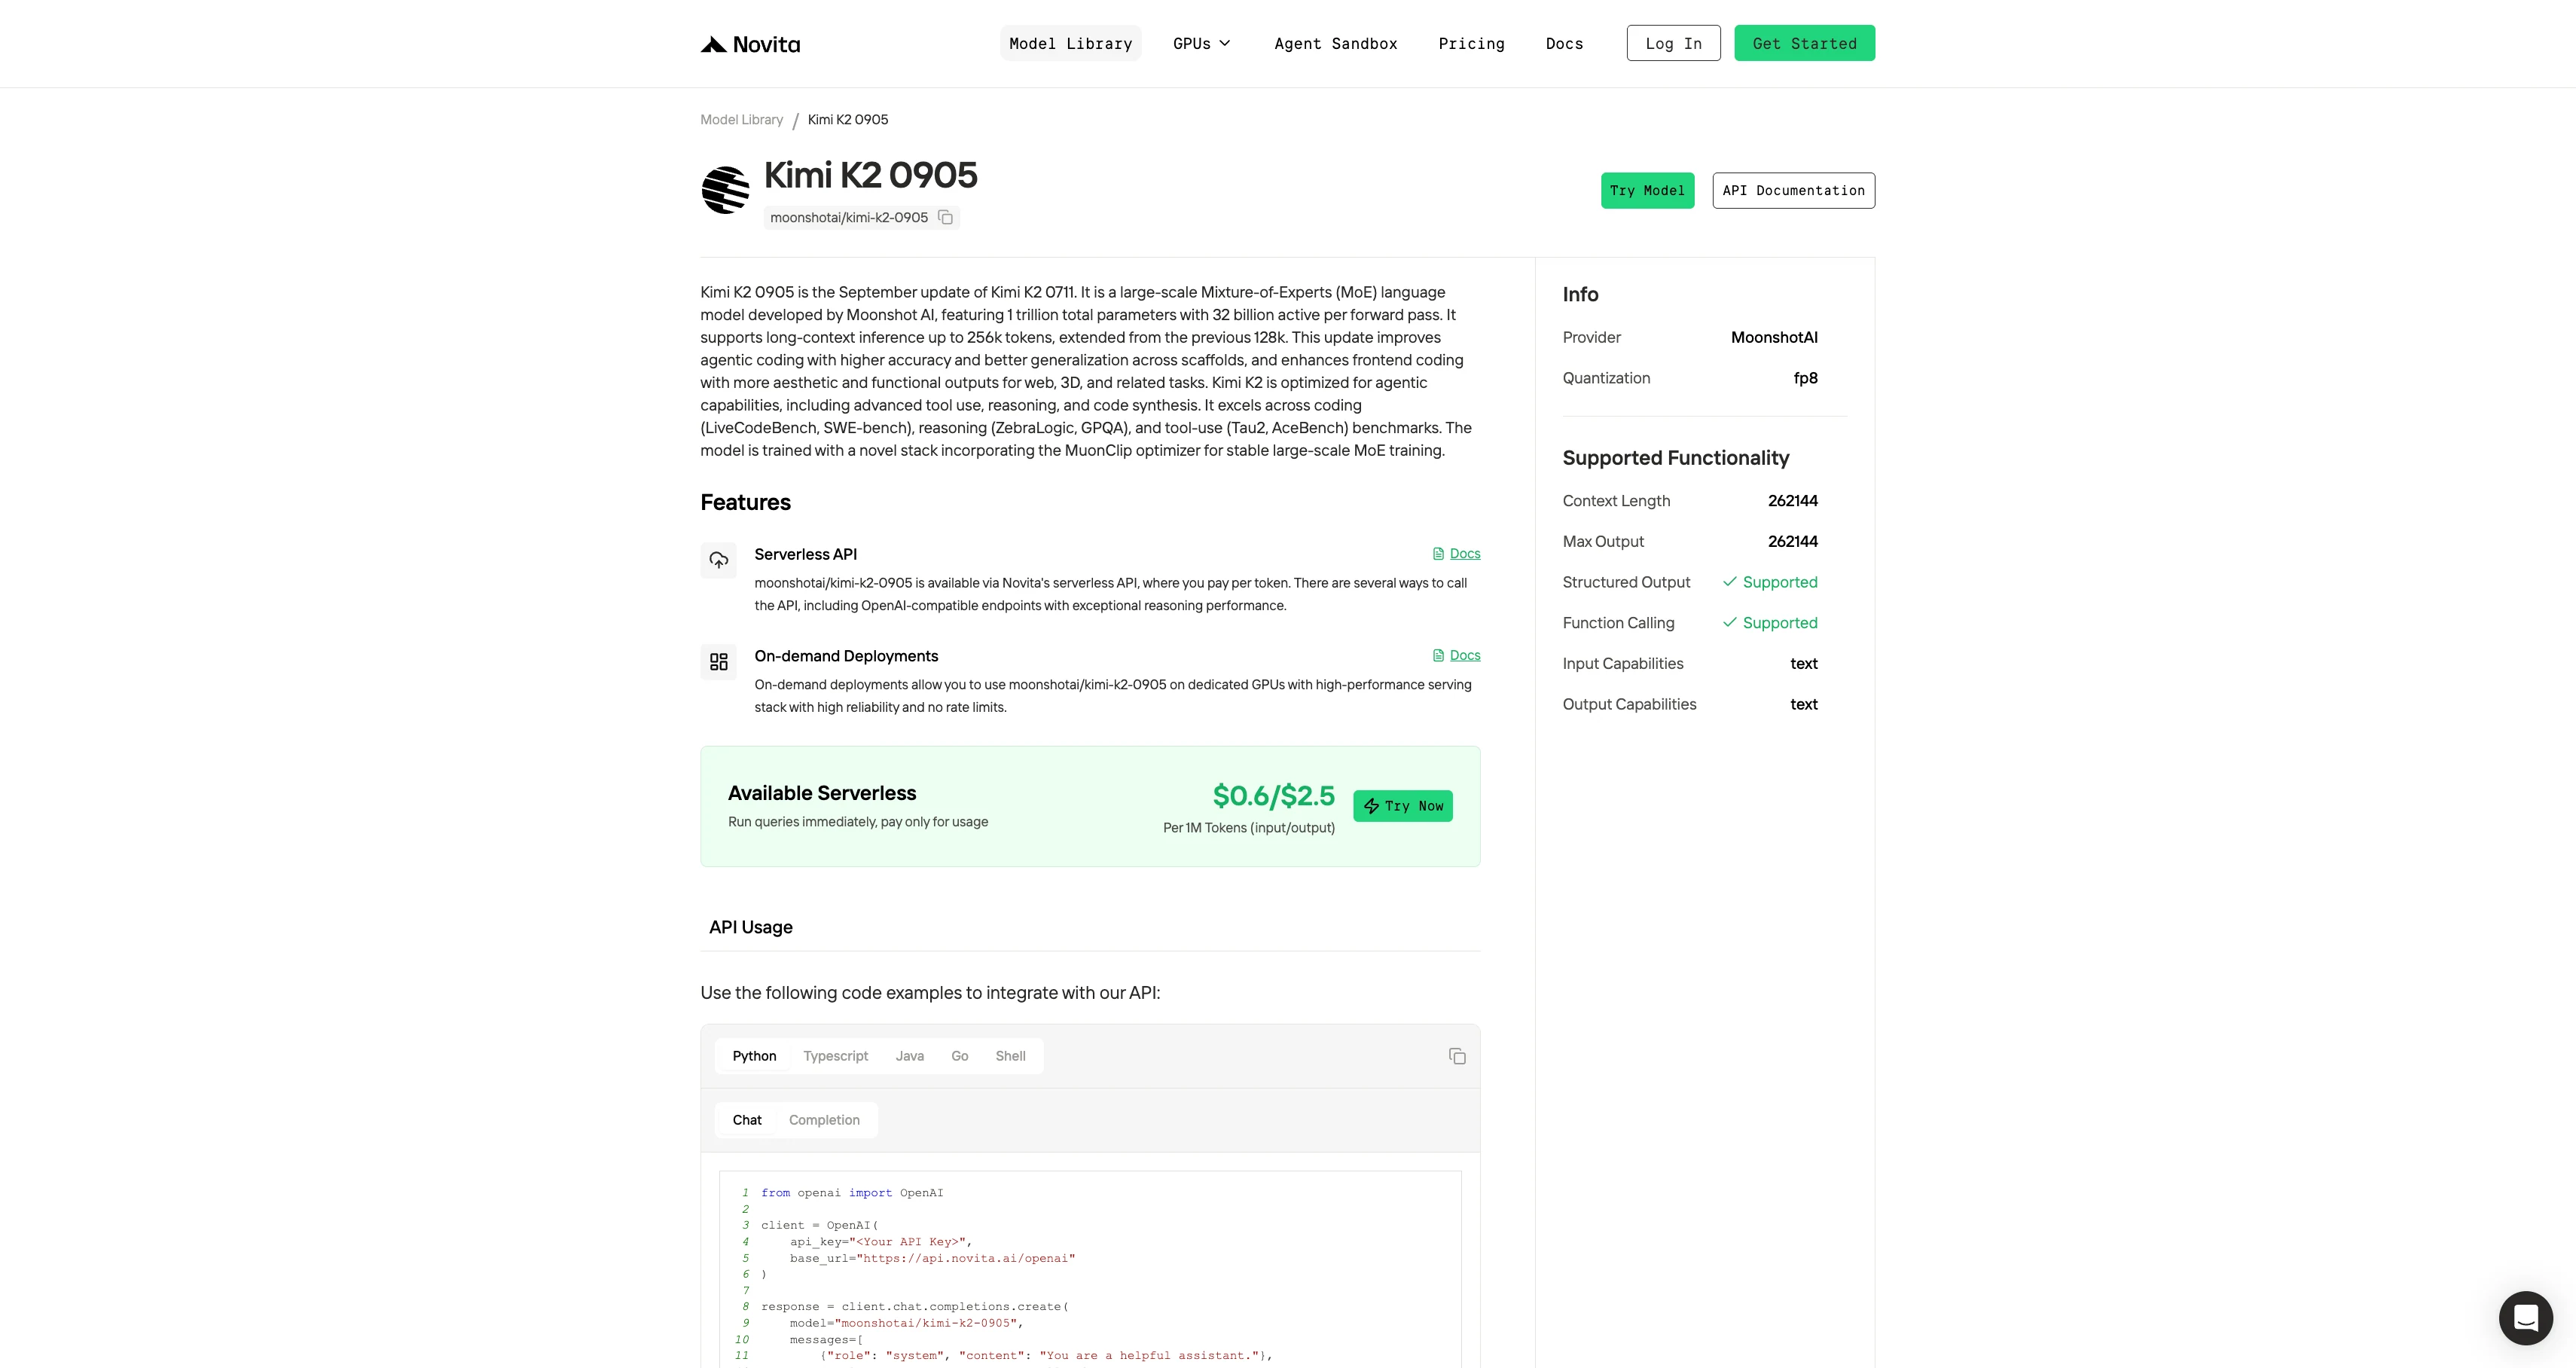Click the base_url code line
2576x1368 pixels.
coord(932,1258)
